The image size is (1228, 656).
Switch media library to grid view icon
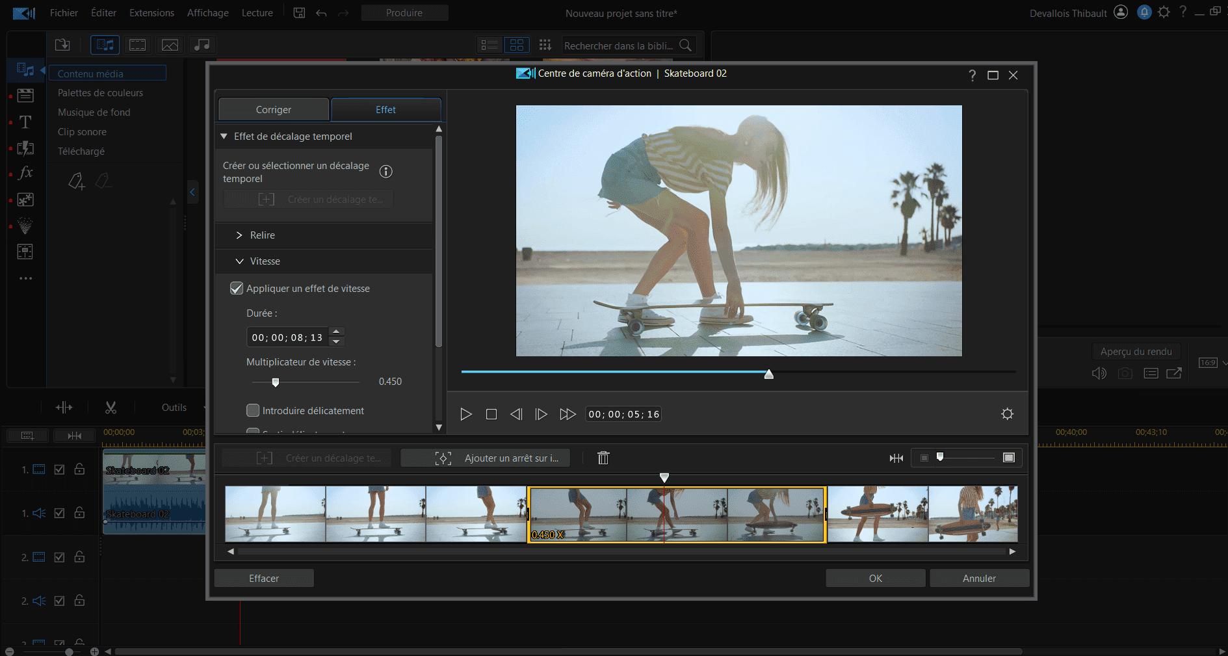pyautogui.click(x=517, y=45)
